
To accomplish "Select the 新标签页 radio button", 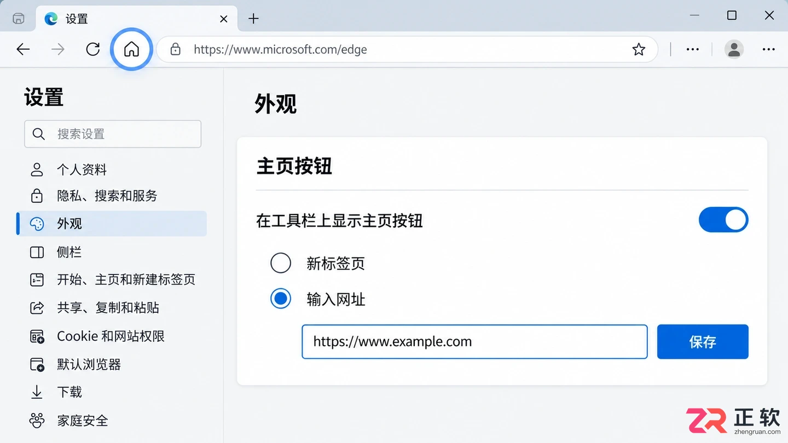I will click(x=281, y=263).
